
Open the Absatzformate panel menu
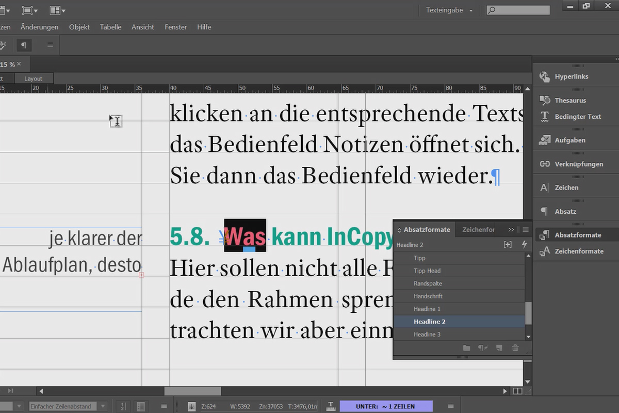[525, 229]
